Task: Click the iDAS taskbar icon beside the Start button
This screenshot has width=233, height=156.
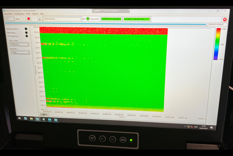Action: (x=26, y=118)
